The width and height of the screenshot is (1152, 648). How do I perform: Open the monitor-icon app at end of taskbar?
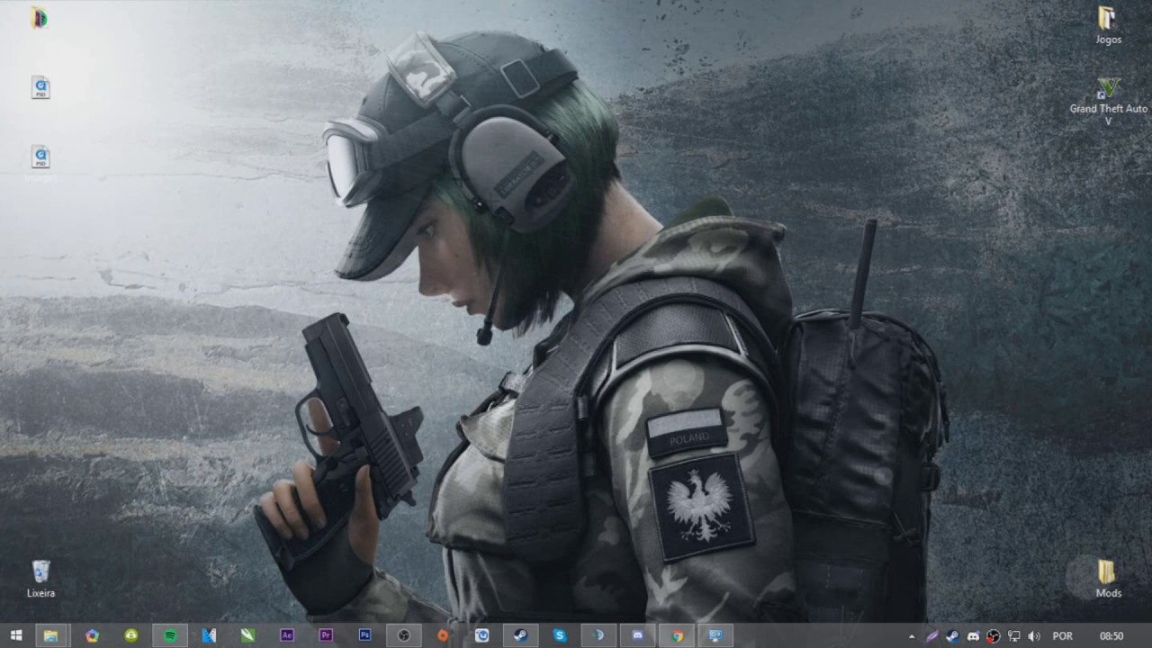pos(715,635)
